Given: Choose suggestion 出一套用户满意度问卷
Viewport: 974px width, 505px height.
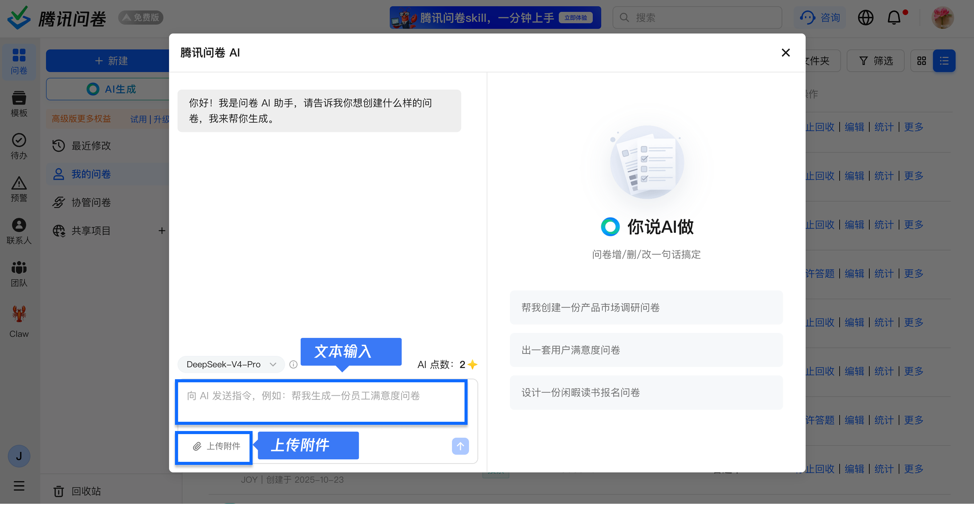Looking at the screenshot, I should pyautogui.click(x=646, y=350).
